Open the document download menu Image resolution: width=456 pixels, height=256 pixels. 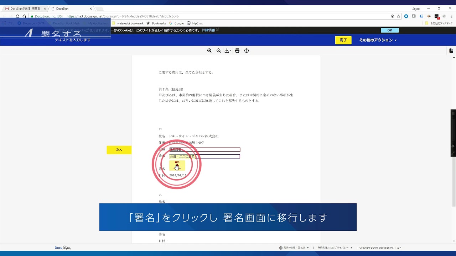tap(228, 50)
